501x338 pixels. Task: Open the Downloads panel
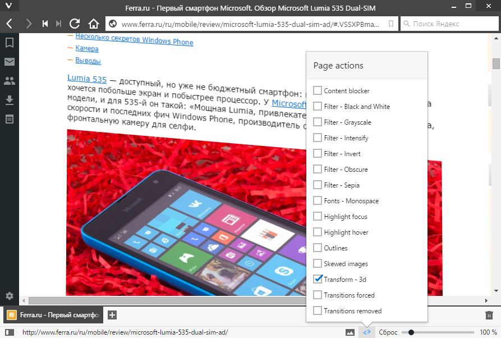tap(10, 100)
